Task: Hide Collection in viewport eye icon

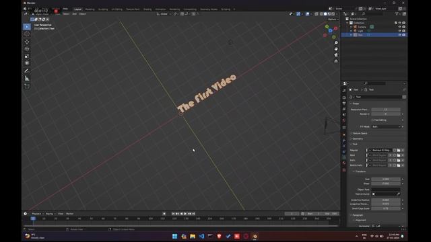Action: click(x=399, y=23)
